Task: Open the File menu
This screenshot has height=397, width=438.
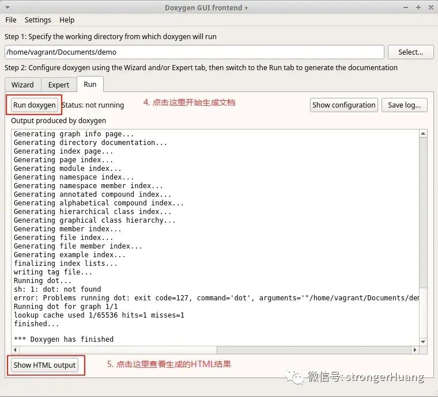Action: pyautogui.click(x=11, y=20)
